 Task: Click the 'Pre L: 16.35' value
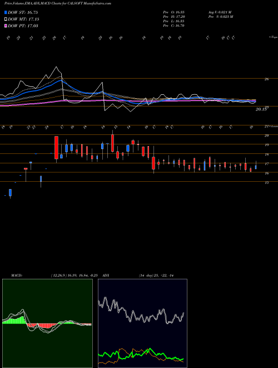tap(174, 21)
